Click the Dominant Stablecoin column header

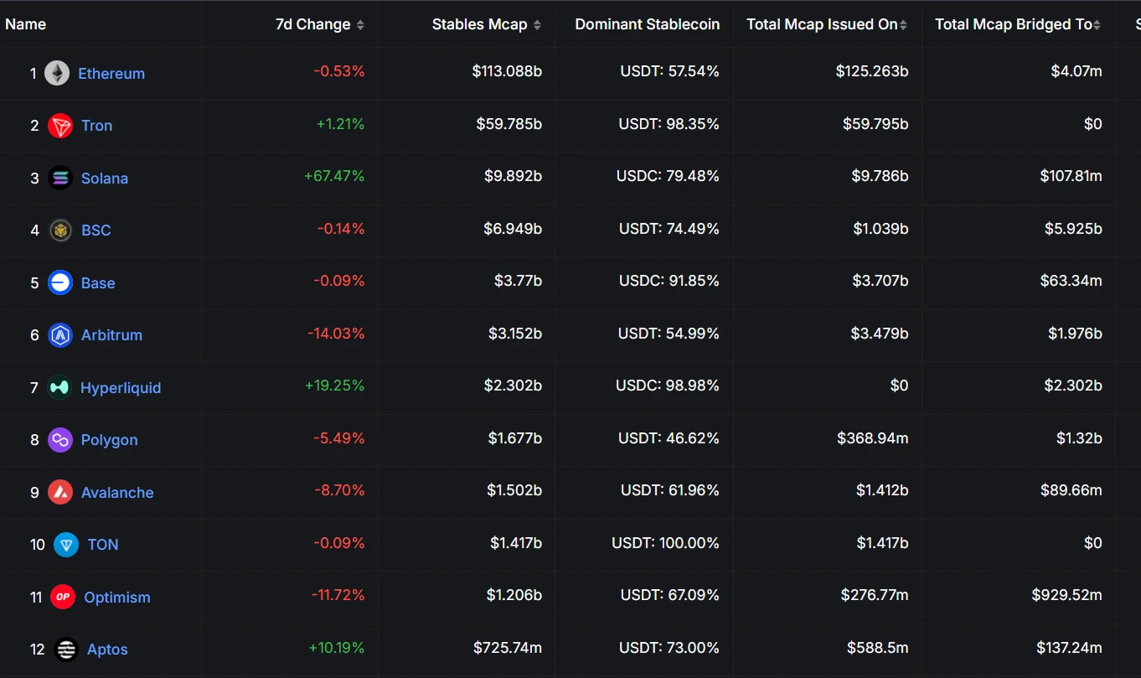[x=648, y=24]
